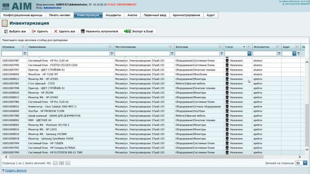Image resolution: width=310 pixels, height=174 pixels.
Task: Open filter condition icon for Наименование
Action: (112, 54)
